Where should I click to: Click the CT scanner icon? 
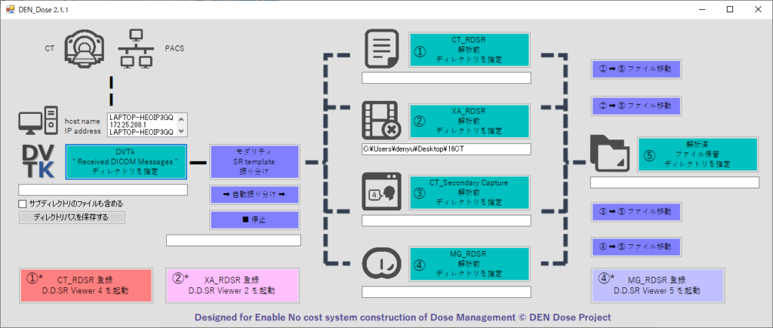(x=84, y=47)
